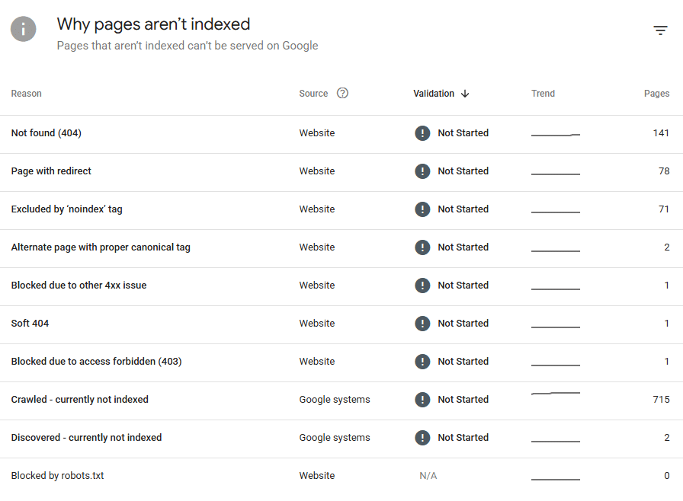Open the Source column help icon
Viewport: 683px width, 501px height.
click(342, 93)
